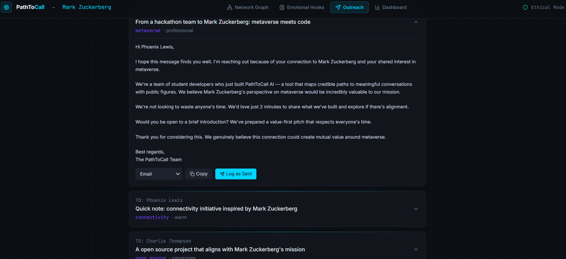Viewport: 566px width, 259px height.
Task: Copy the message text
Action: click(x=199, y=174)
